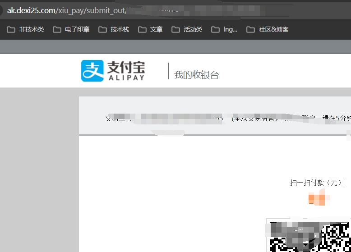
Task: Click the Alipay 支付宝 logo
Action: click(113, 71)
